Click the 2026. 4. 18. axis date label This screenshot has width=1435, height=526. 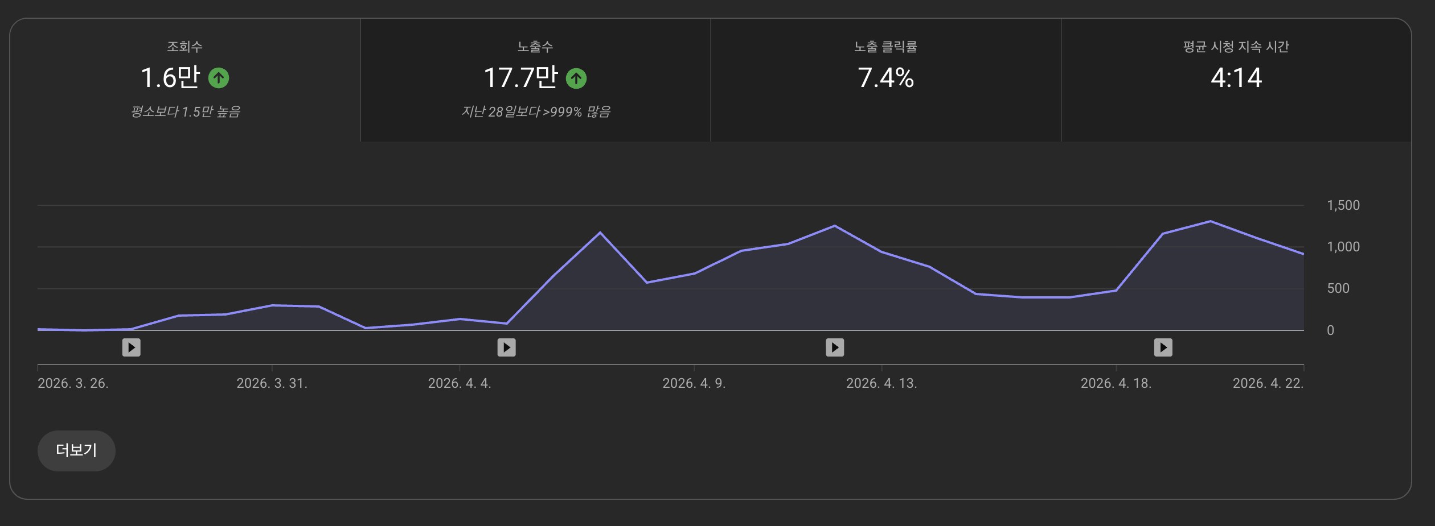(x=1116, y=383)
